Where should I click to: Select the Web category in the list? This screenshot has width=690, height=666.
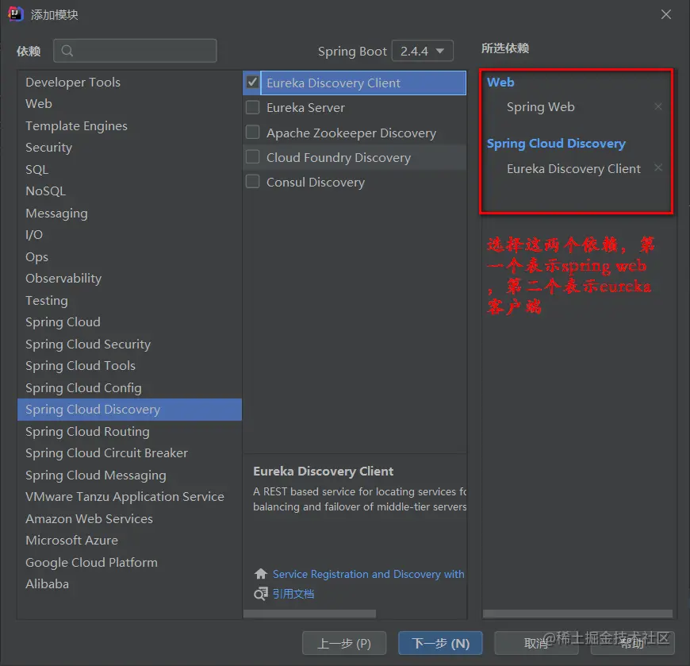pyautogui.click(x=129, y=103)
